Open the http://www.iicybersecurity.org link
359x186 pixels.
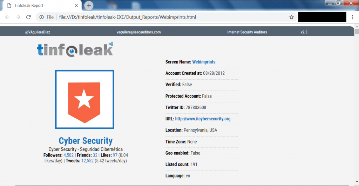pyautogui.click(x=203, y=119)
